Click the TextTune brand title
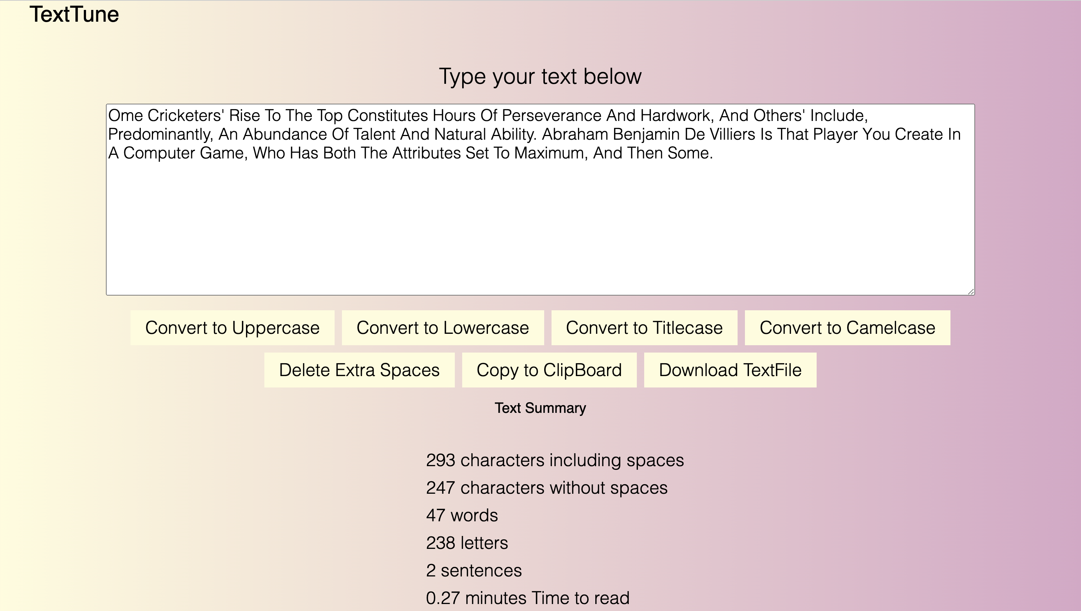 click(x=74, y=15)
